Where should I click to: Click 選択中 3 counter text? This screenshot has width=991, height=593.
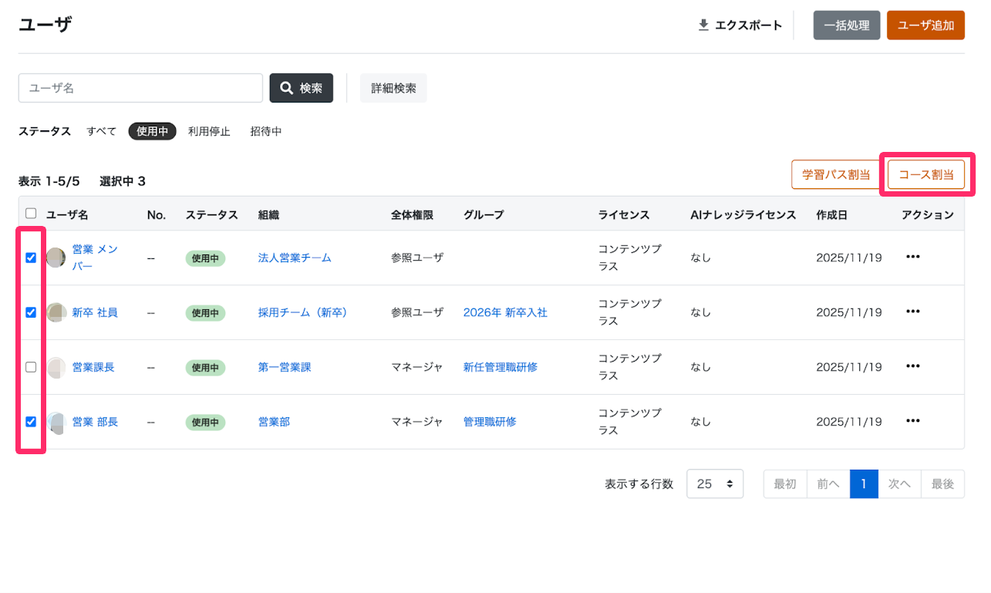click(123, 181)
